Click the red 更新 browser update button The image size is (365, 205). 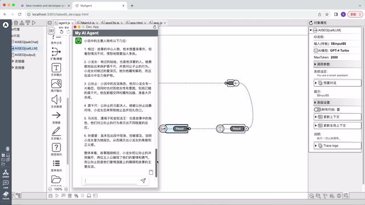click(355, 14)
